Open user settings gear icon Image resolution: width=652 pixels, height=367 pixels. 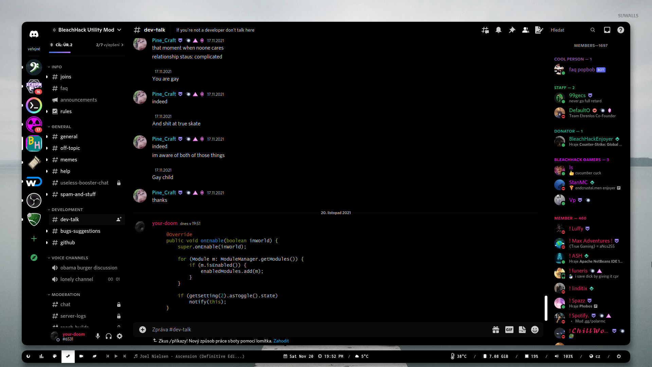tap(120, 336)
